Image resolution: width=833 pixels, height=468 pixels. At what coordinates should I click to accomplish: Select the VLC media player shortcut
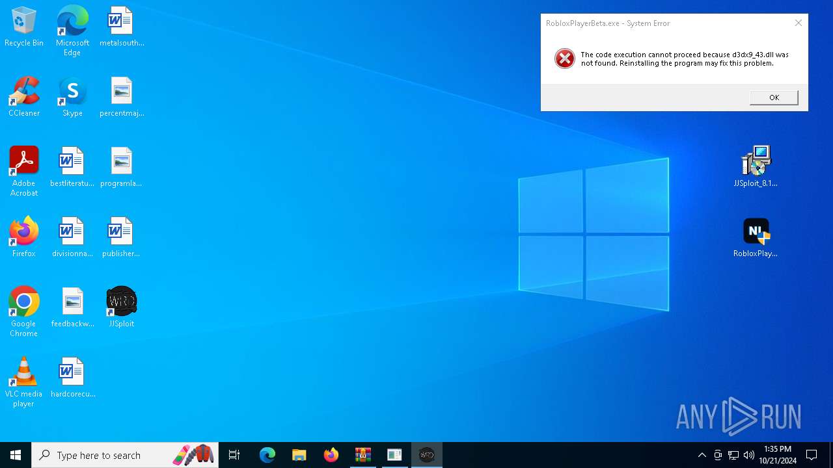(24, 382)
